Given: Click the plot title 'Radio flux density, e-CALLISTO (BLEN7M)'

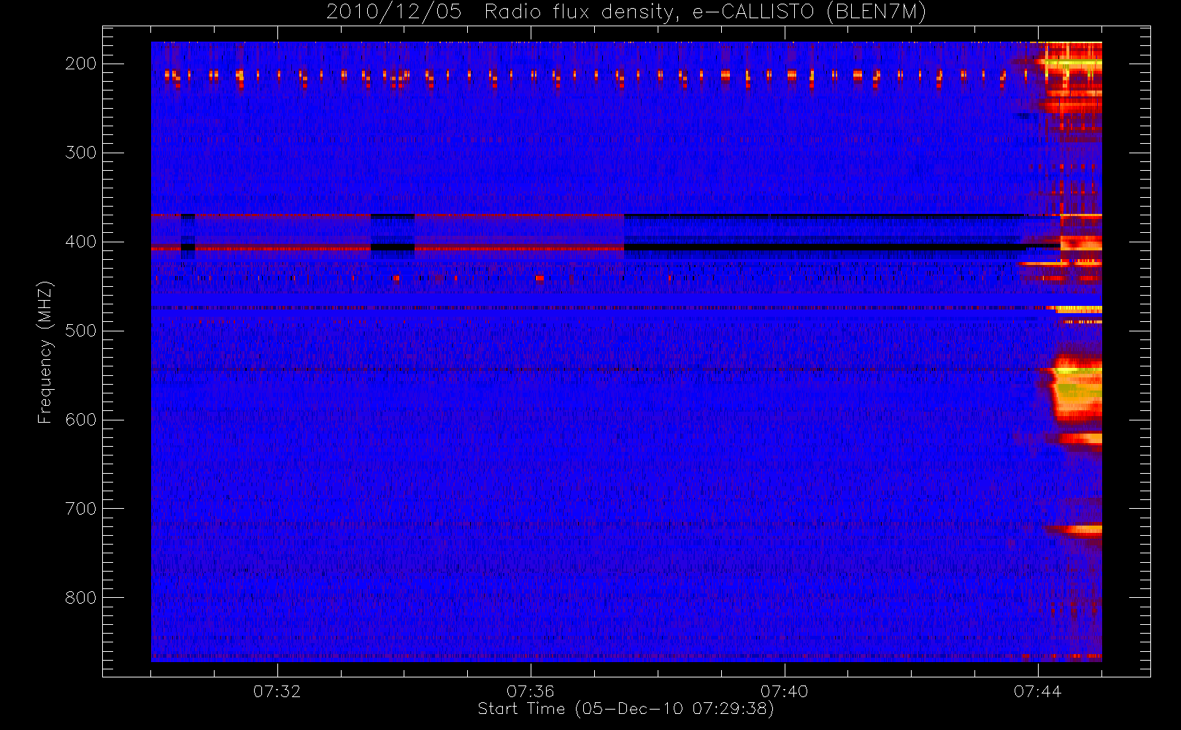Looking at the screenshot, I should tap(705, 12).
